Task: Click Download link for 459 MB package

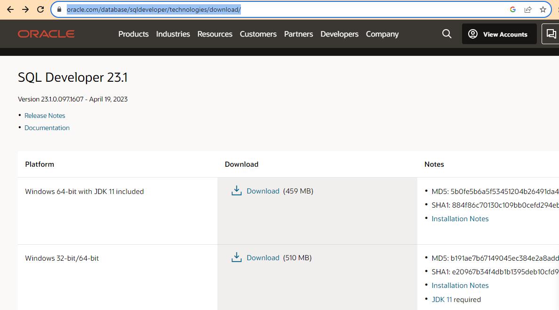Action: tap(263, 191)
